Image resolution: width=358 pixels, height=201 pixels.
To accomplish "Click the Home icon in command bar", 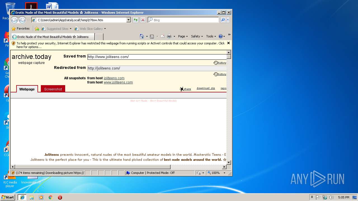I will click(x=142, y=36).
